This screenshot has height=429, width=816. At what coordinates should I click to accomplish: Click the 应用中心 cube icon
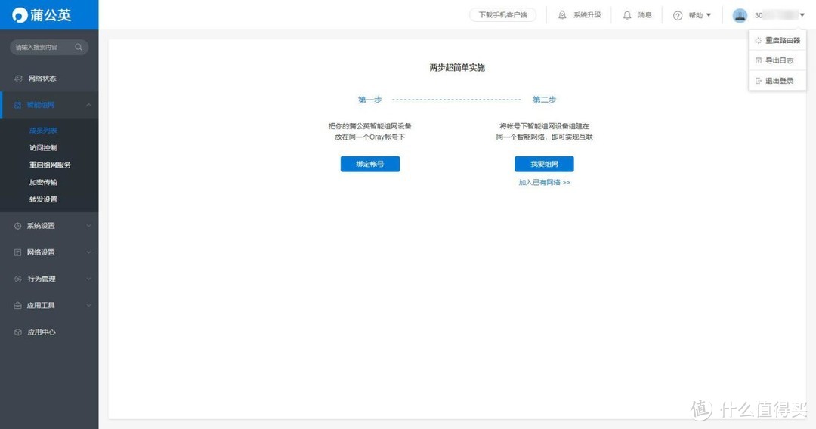pos(17,332)
